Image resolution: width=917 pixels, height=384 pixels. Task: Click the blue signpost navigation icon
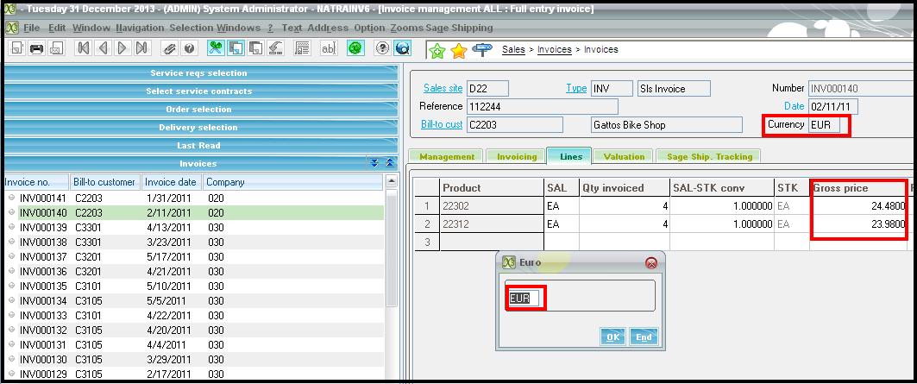click(482, 50)
